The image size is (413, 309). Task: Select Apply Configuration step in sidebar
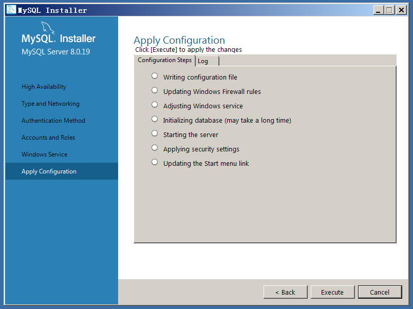point(62,171)
